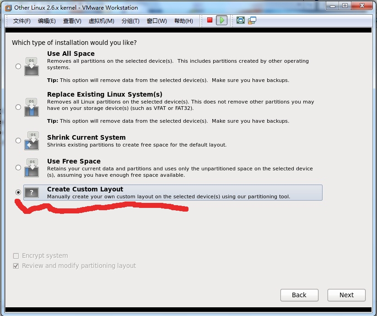Viewport: 377px width, 316px height.
Task: Select the Use All Space radio button
Action: [18, 66]
